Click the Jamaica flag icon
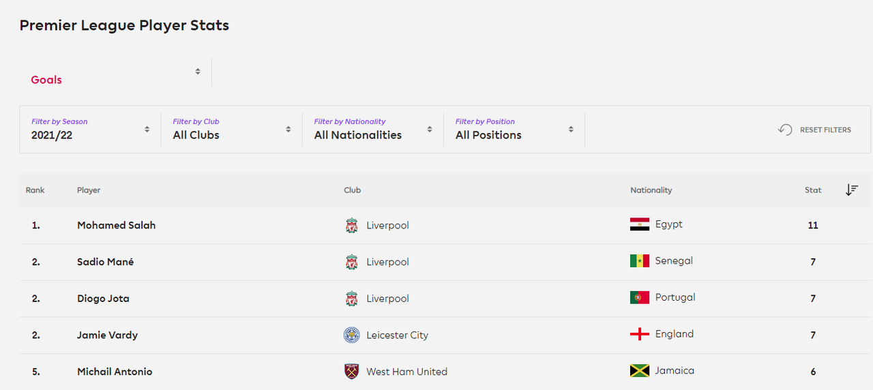873x390 pixels. point(640,371)
